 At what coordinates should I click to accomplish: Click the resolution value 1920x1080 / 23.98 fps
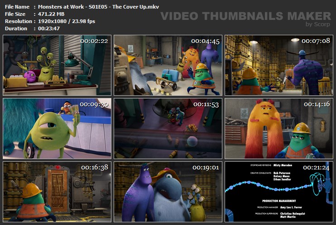pos(67,21)
